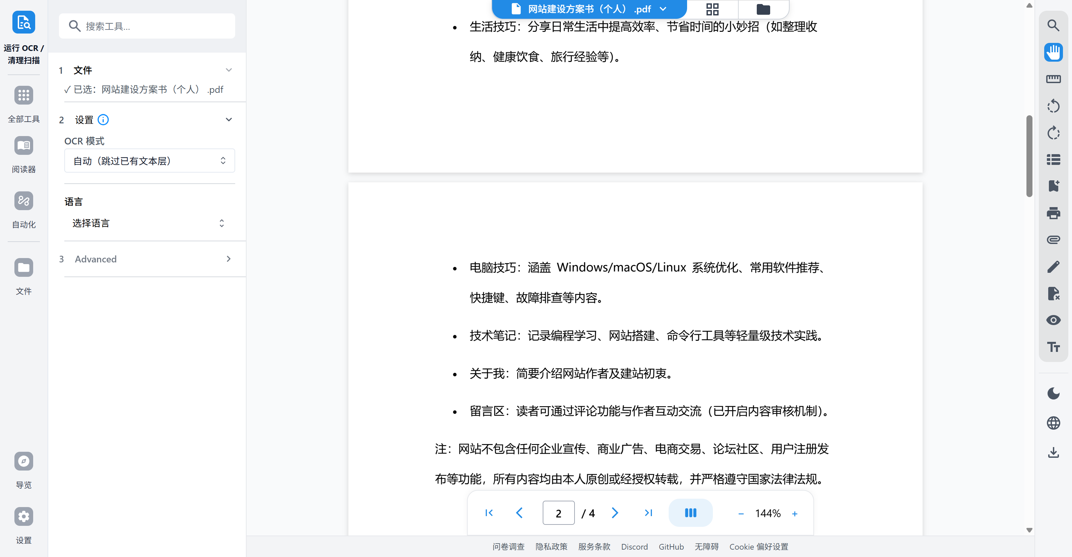Open the Reader tab in sidebar
The image size is (1072, 557).
(x=24, y=154)
